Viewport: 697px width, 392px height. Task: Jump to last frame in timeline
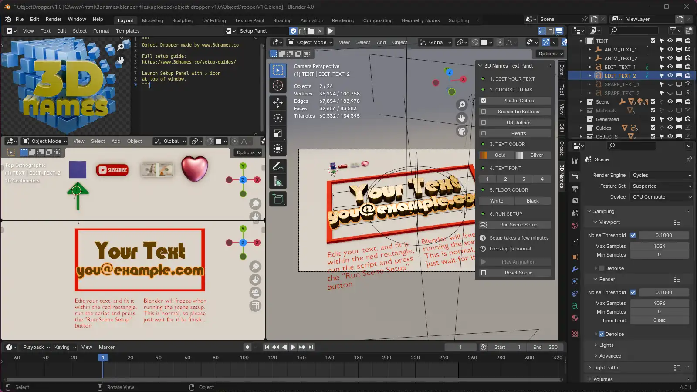(x=311, y=347)
